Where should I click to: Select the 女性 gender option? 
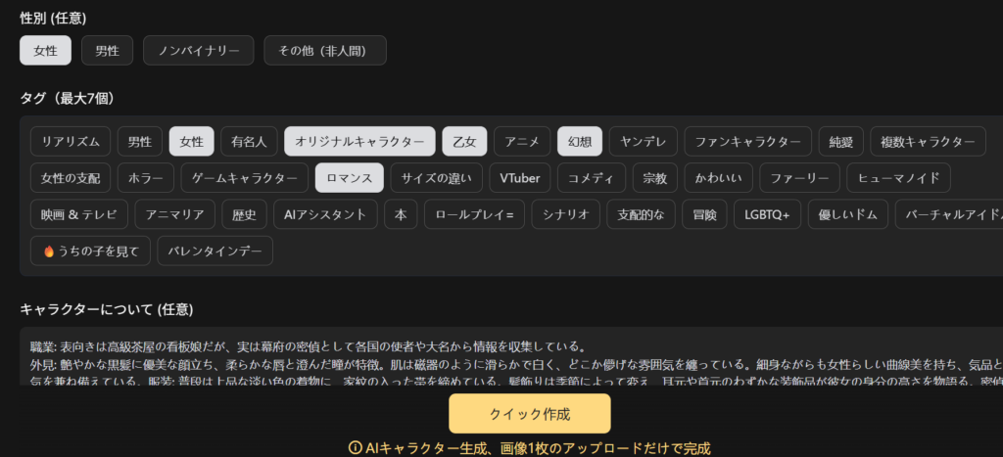(x=46, y=51)
